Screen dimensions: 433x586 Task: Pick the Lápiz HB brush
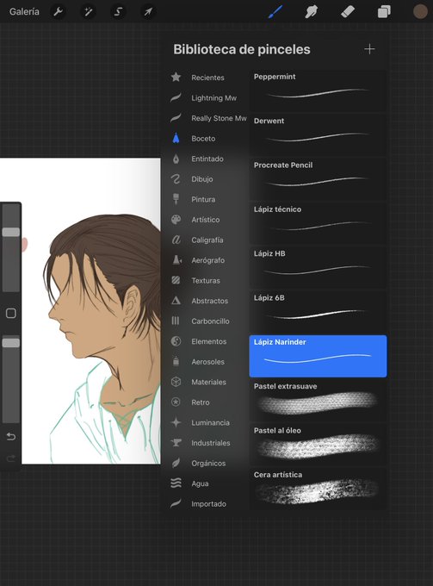click(318, 268)
